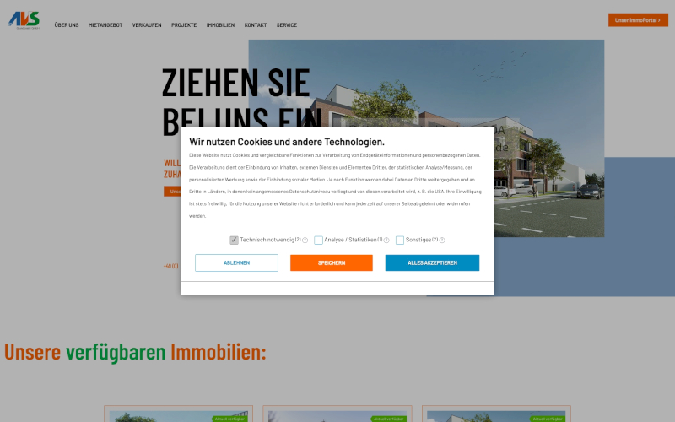
Task: Open the Kontakt page from navigation
Action: coord(256,25)
